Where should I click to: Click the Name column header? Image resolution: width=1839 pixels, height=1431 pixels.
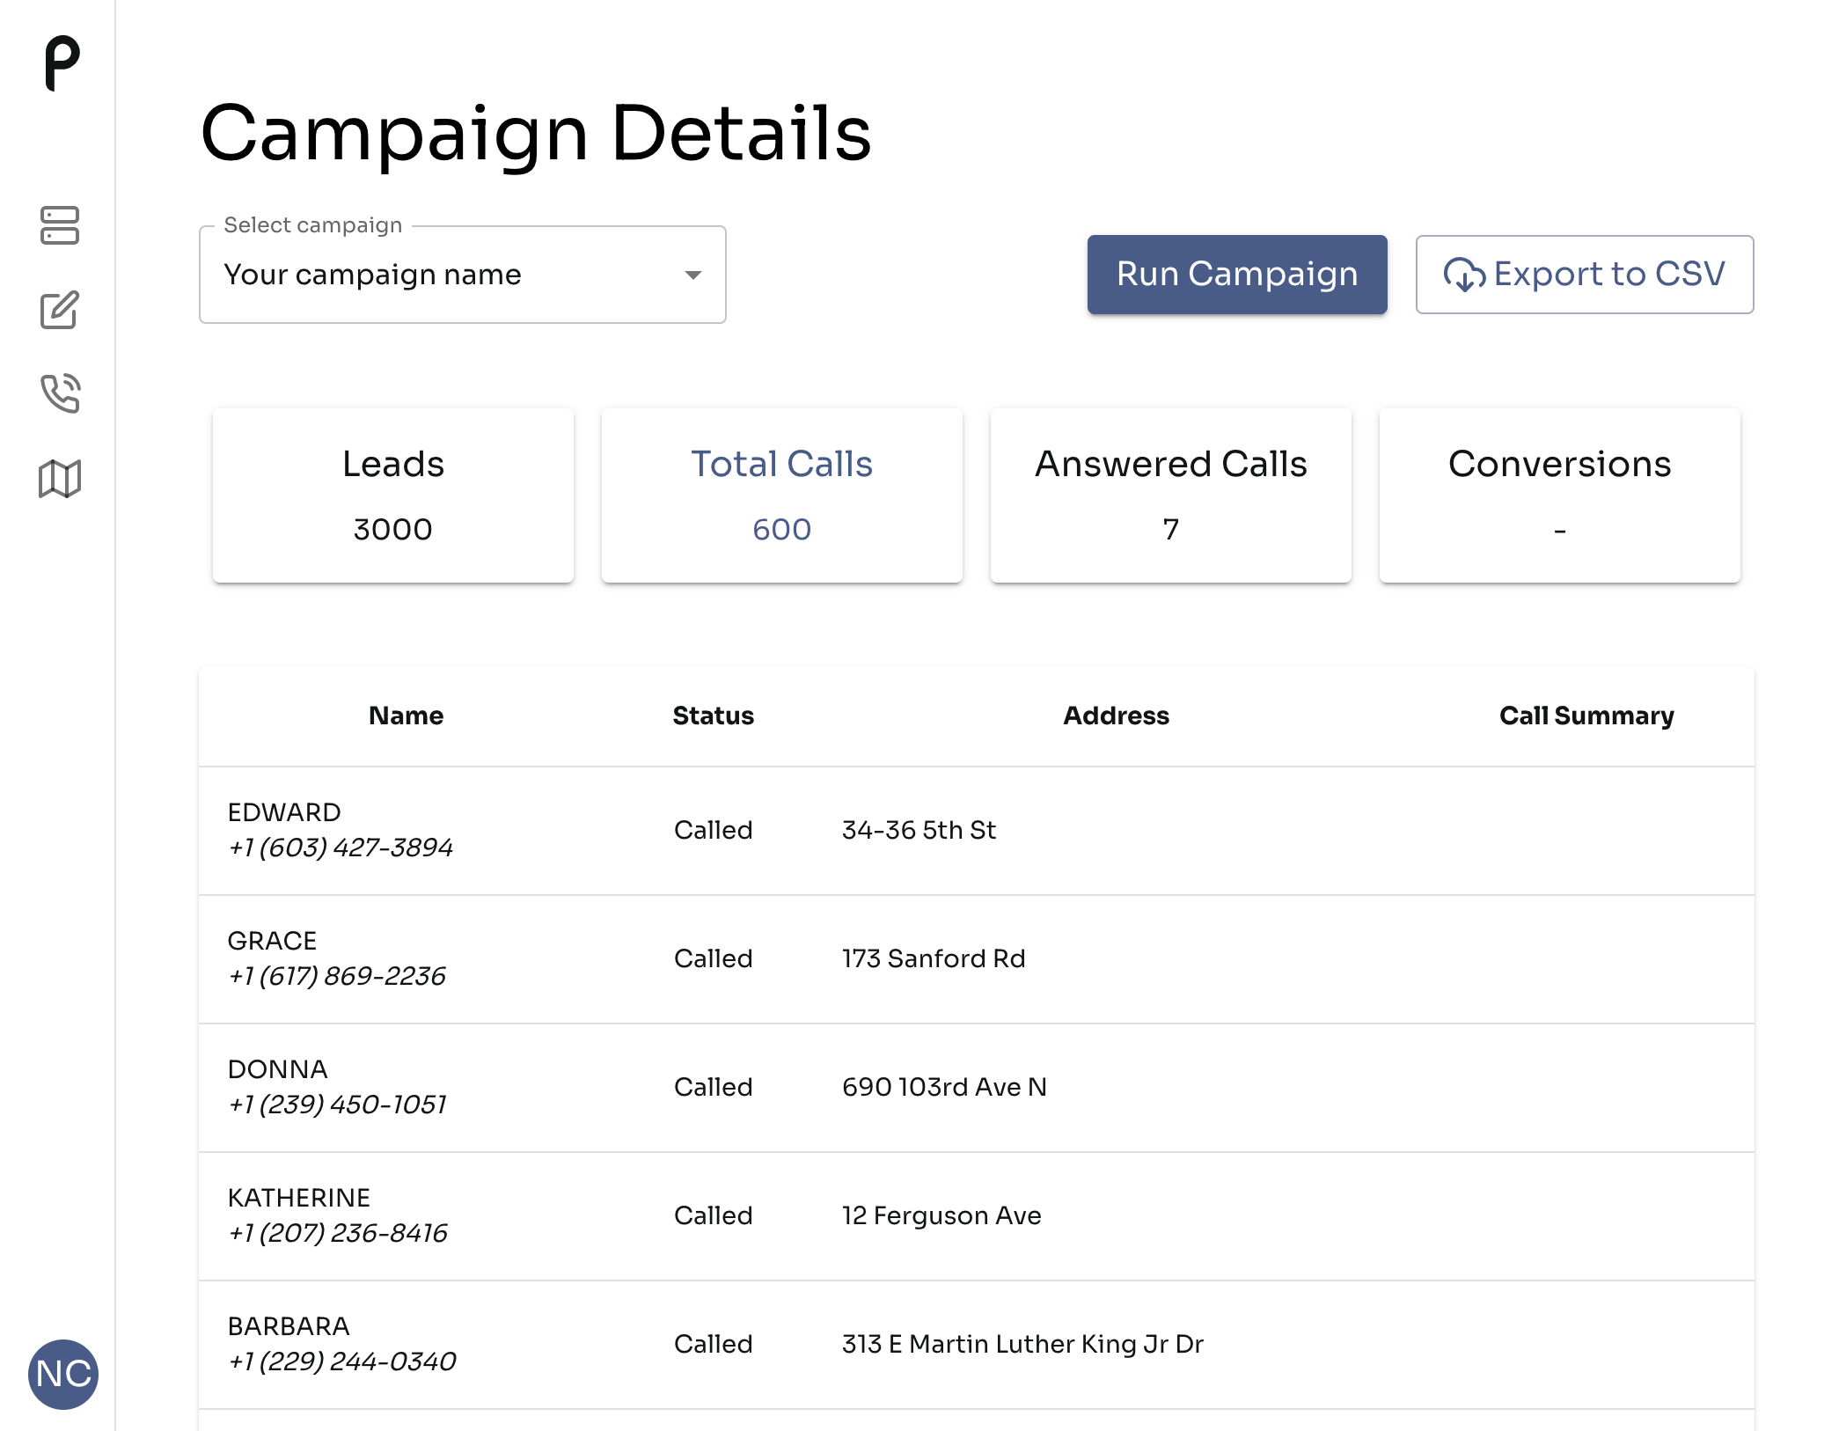[406, 715]
